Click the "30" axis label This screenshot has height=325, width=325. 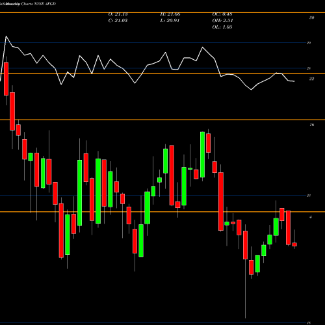click(x=311, y=18)
